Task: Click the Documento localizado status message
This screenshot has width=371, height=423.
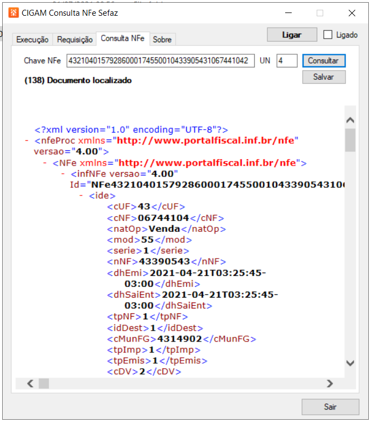Action: (78, 80)
